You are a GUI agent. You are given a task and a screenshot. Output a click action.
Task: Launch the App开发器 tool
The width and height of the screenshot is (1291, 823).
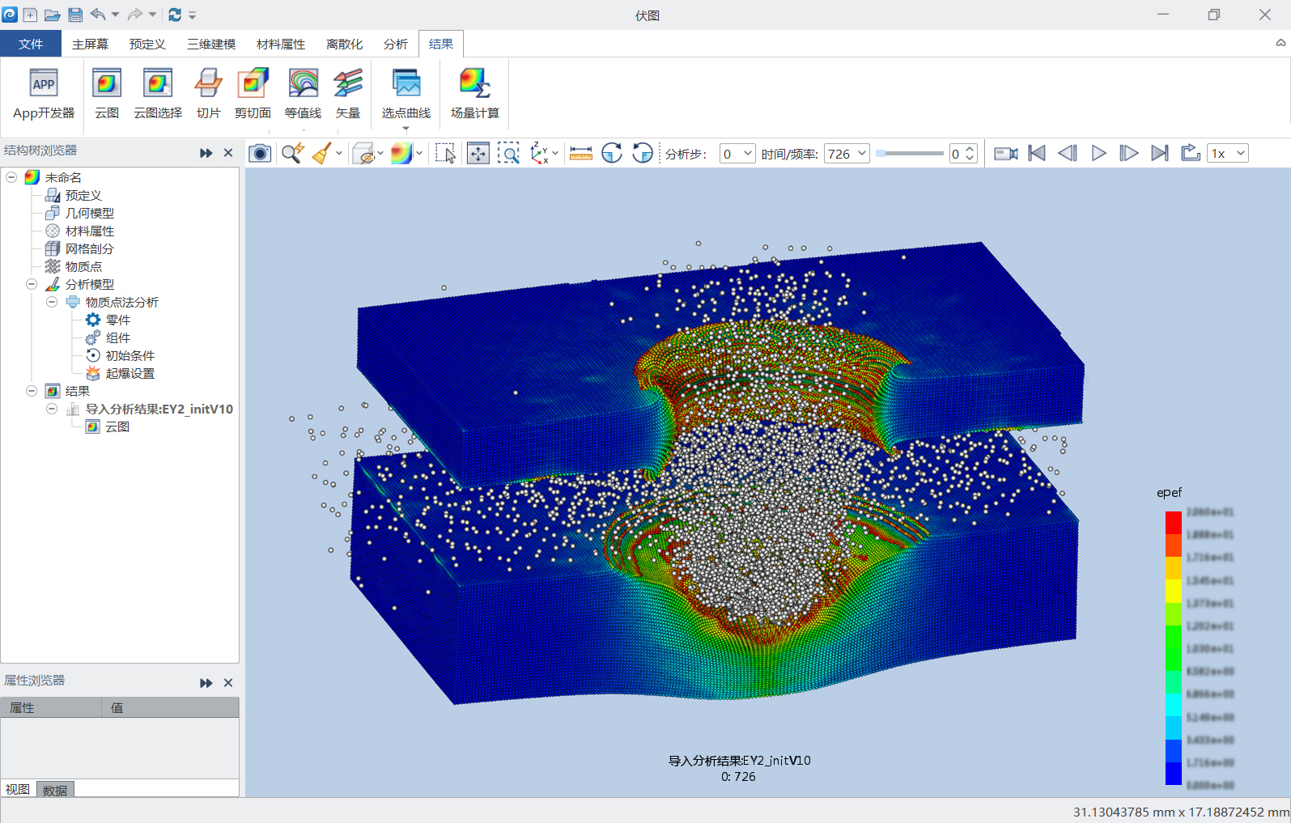click(x=44, y=93)
